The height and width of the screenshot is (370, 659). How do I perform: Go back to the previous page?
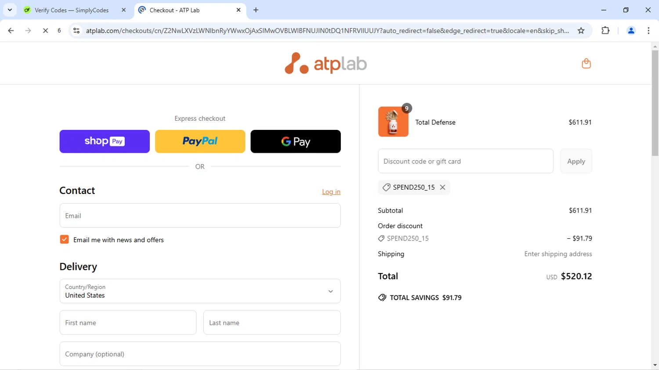point(11,31)
